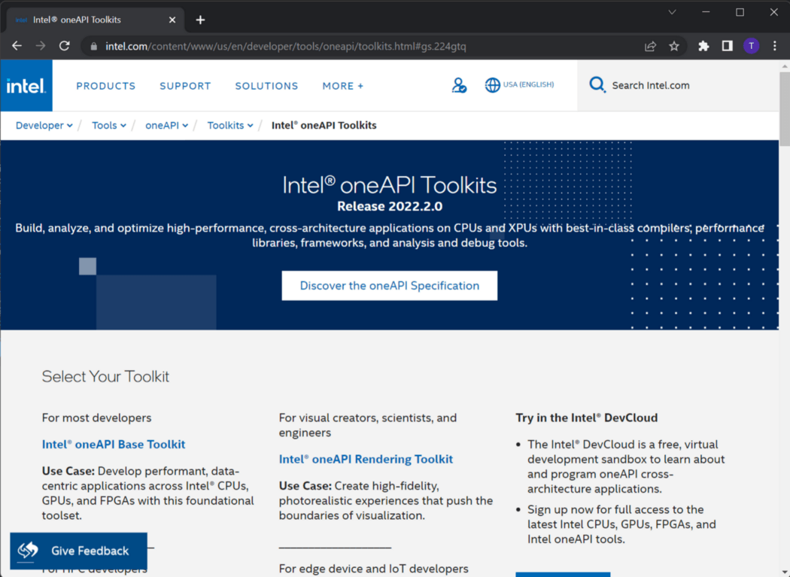The height and width of the screenshot is (577, 790).
Task: Open the Chrome extensions puzzle icon
Action: (x=703, y=47)
